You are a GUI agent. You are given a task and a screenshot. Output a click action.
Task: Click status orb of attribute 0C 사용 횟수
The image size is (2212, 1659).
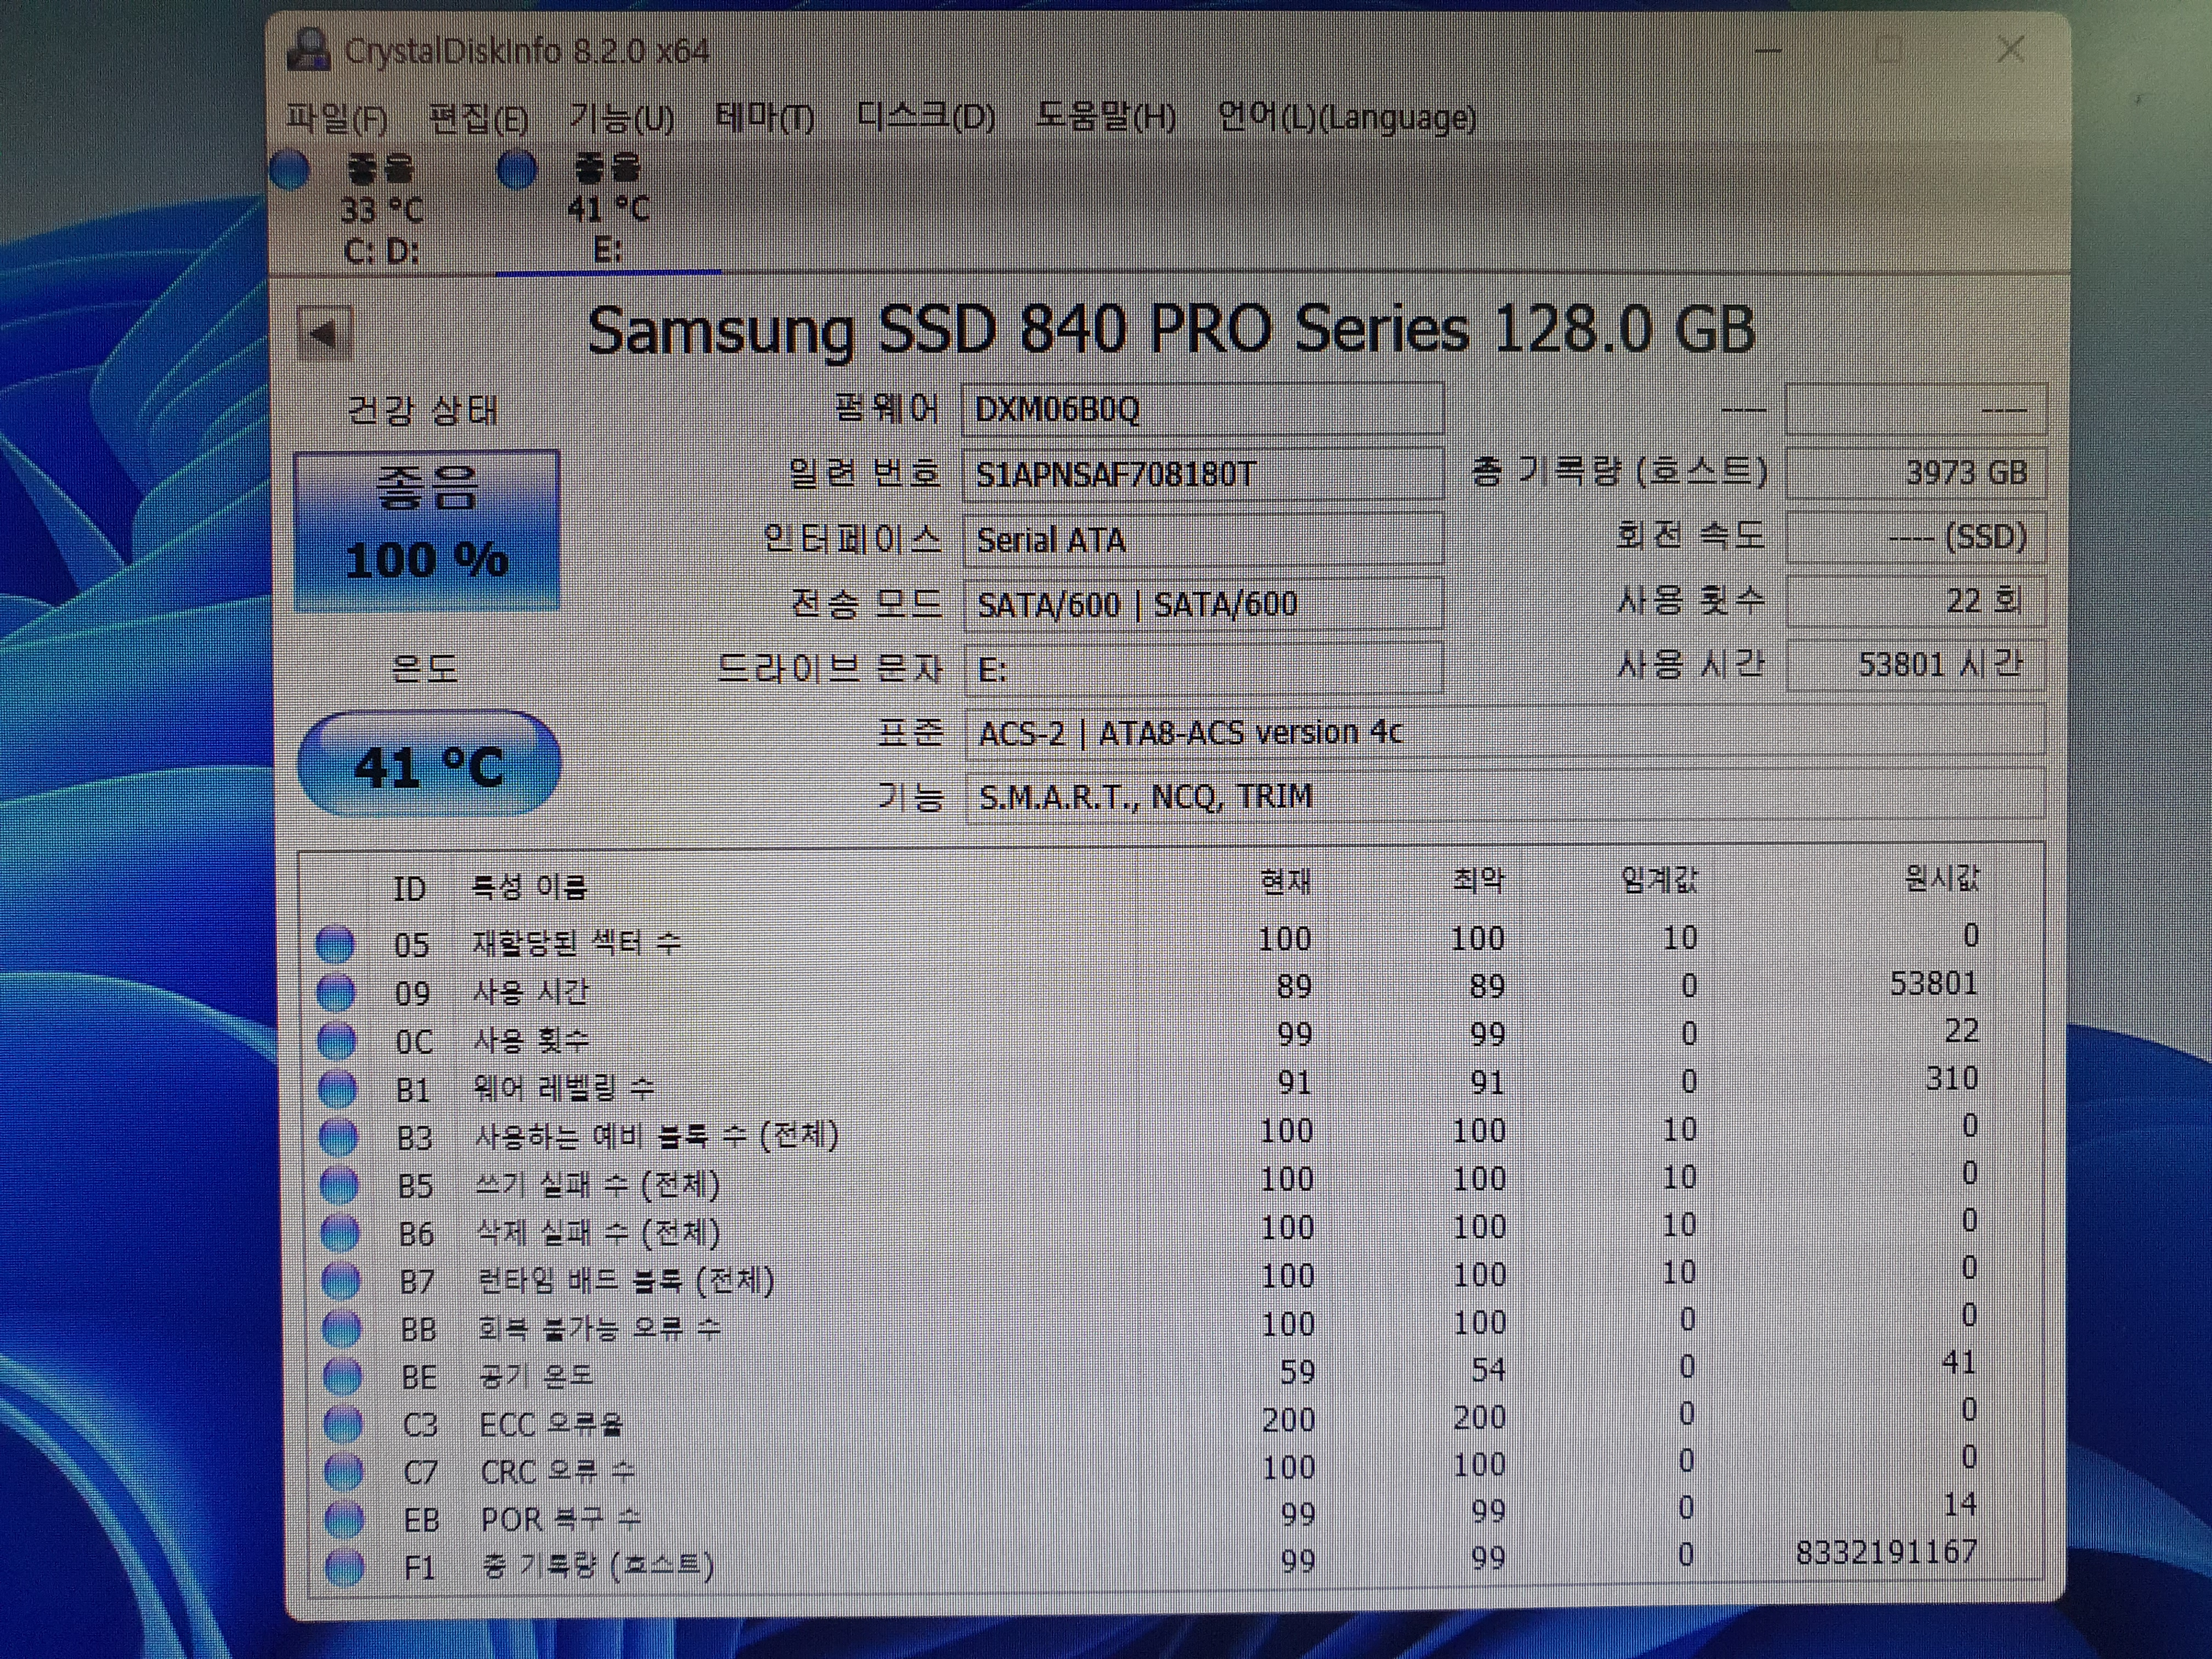pos(337,1040)
